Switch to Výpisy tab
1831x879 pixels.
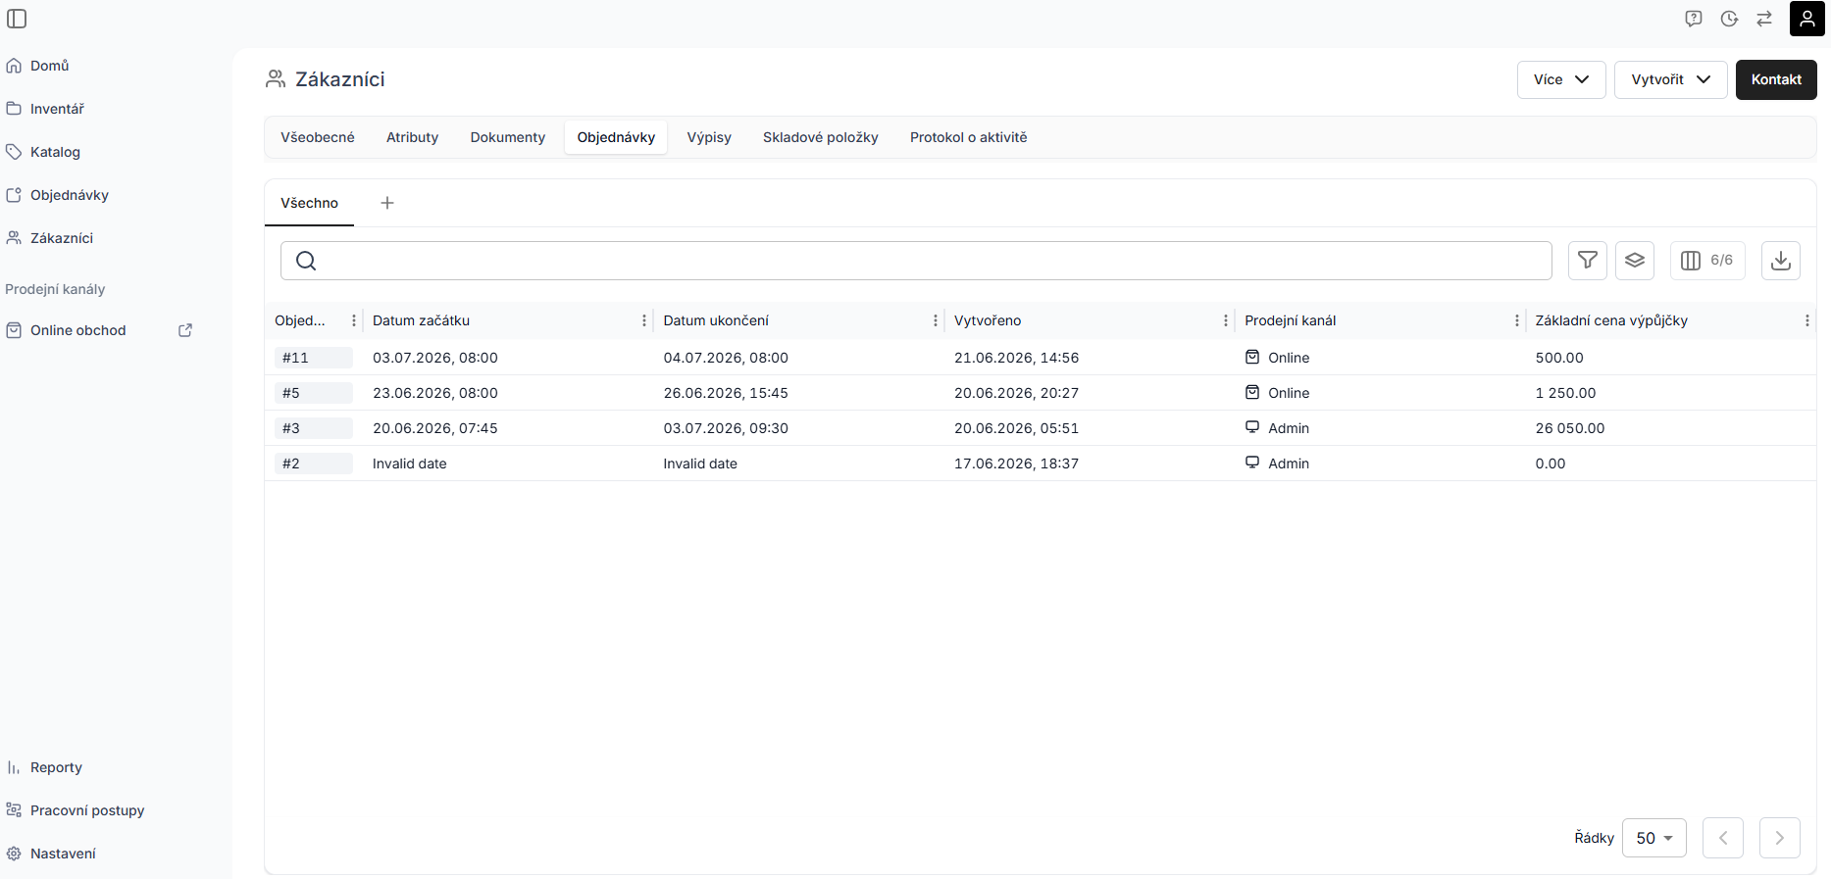pyautogui.click(x=709, y=137)
